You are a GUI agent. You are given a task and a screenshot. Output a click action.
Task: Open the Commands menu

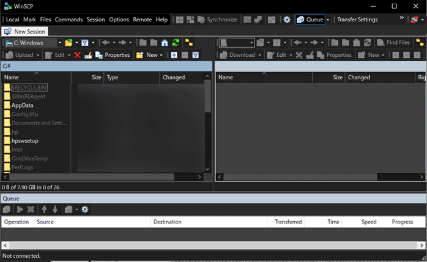69,20
